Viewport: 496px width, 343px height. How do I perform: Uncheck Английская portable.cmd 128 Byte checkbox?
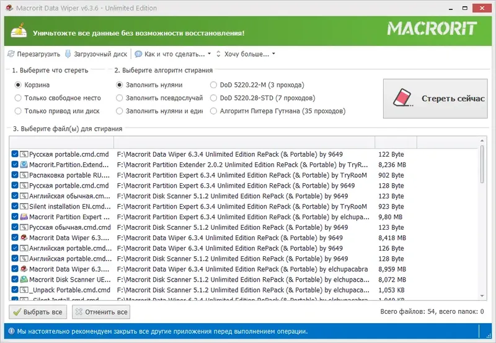[x=14, y=258]
